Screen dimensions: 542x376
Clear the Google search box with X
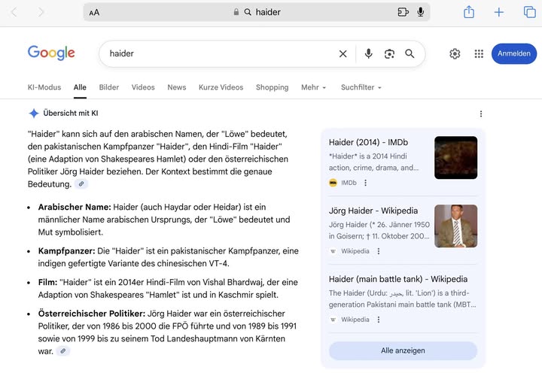pyautogui.click(x=343, y=54)
